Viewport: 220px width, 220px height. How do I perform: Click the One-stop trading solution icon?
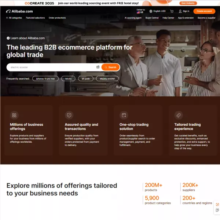click(124, 115)
